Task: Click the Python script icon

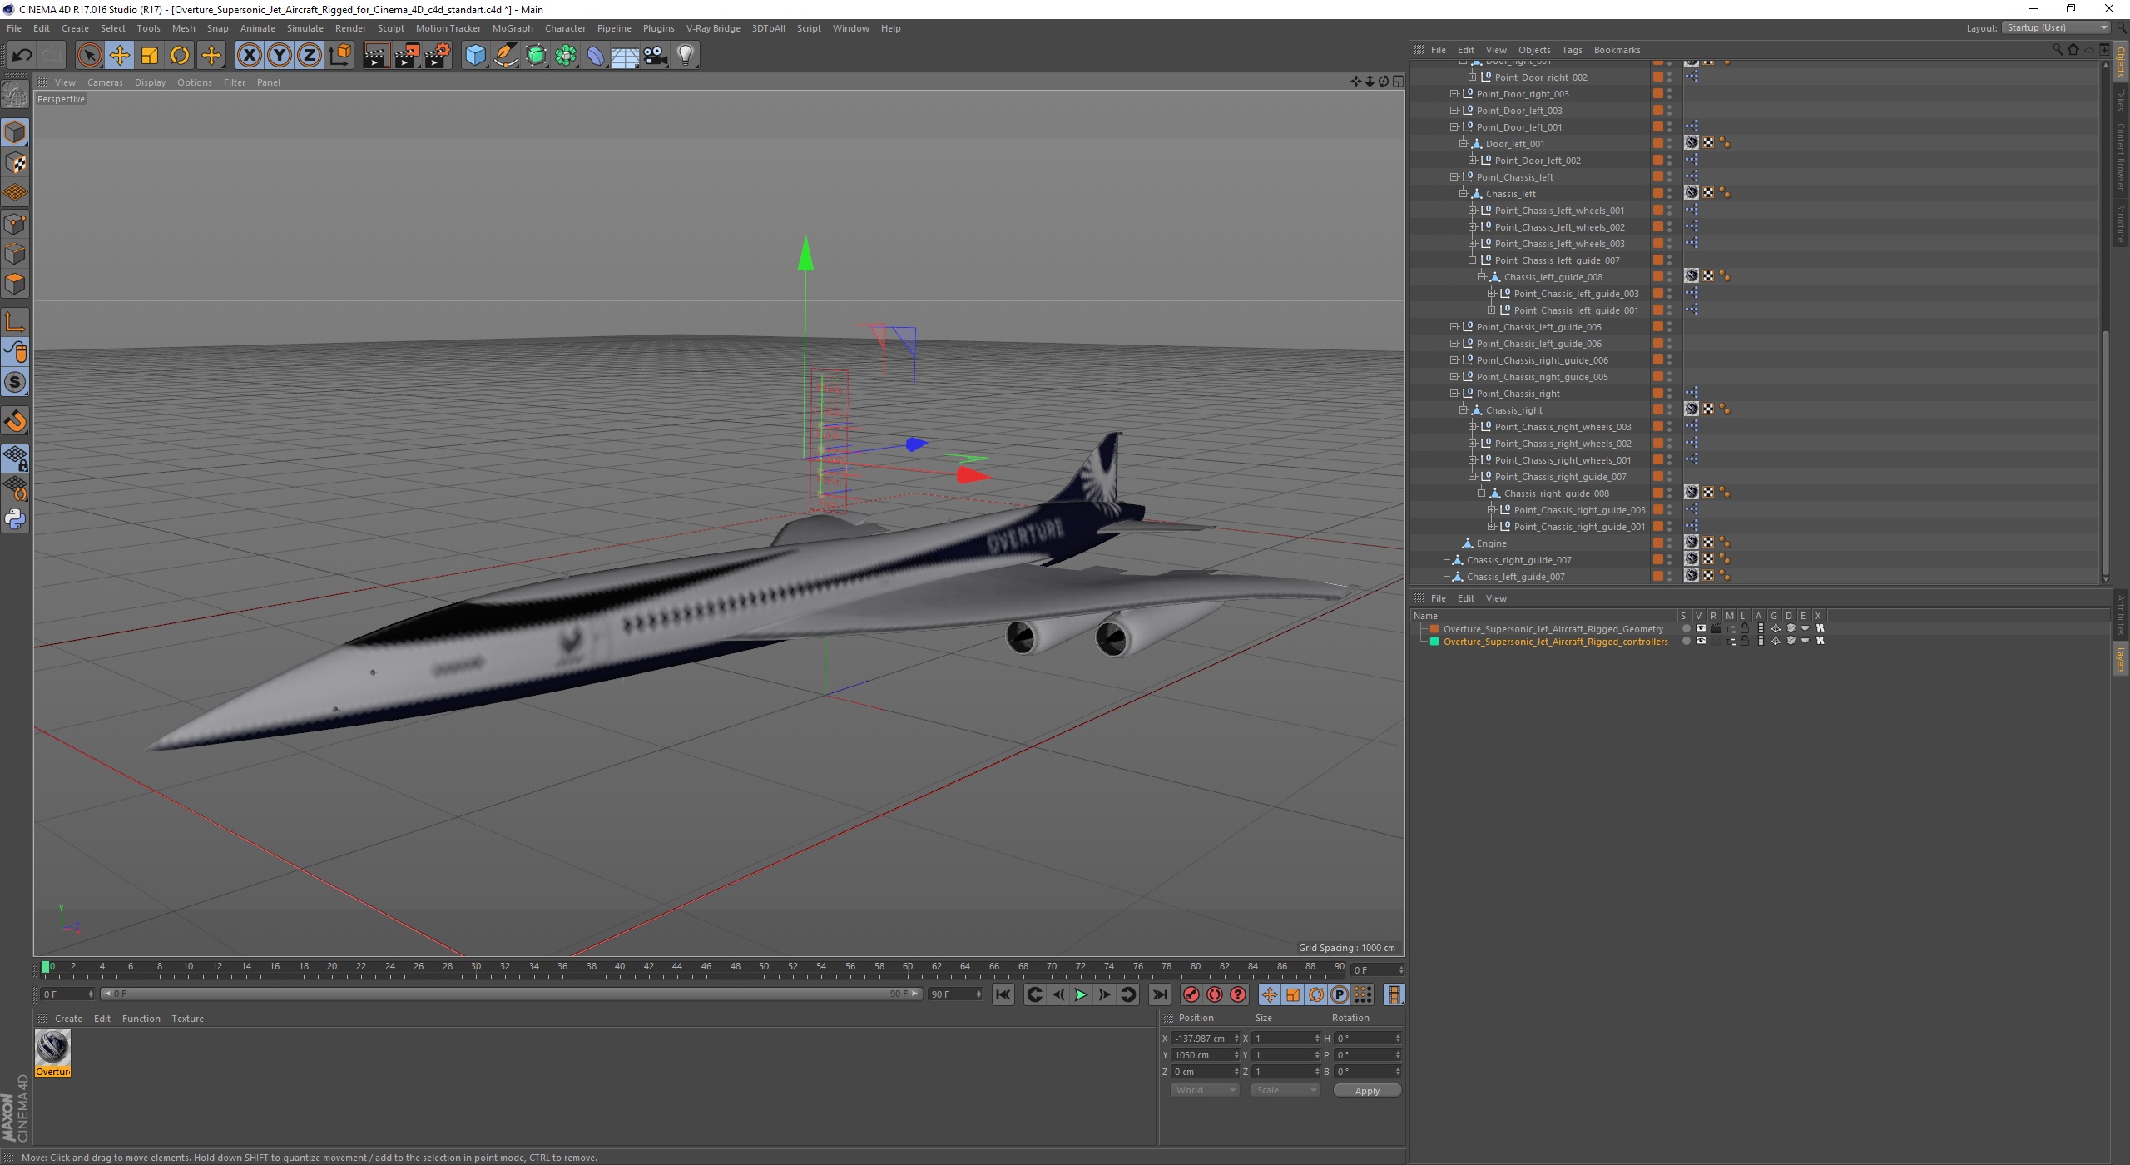Action: (15, 519)
